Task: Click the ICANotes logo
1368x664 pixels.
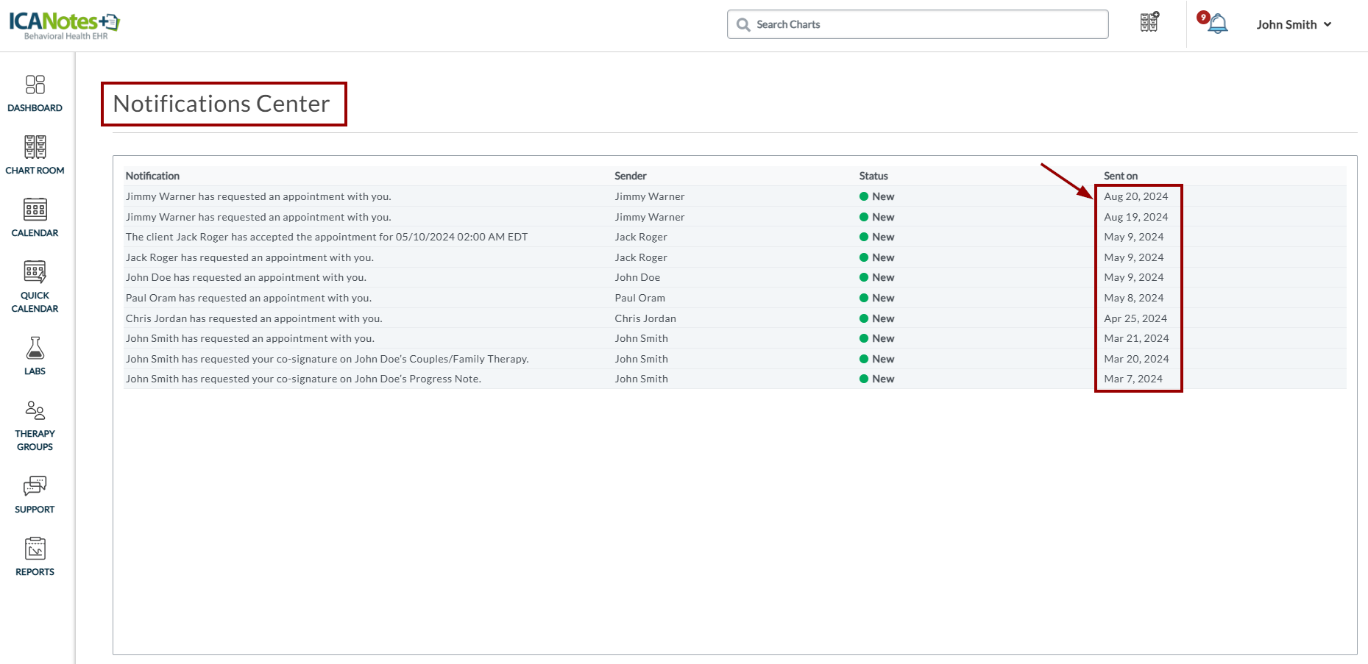Action: click(65, 24)
